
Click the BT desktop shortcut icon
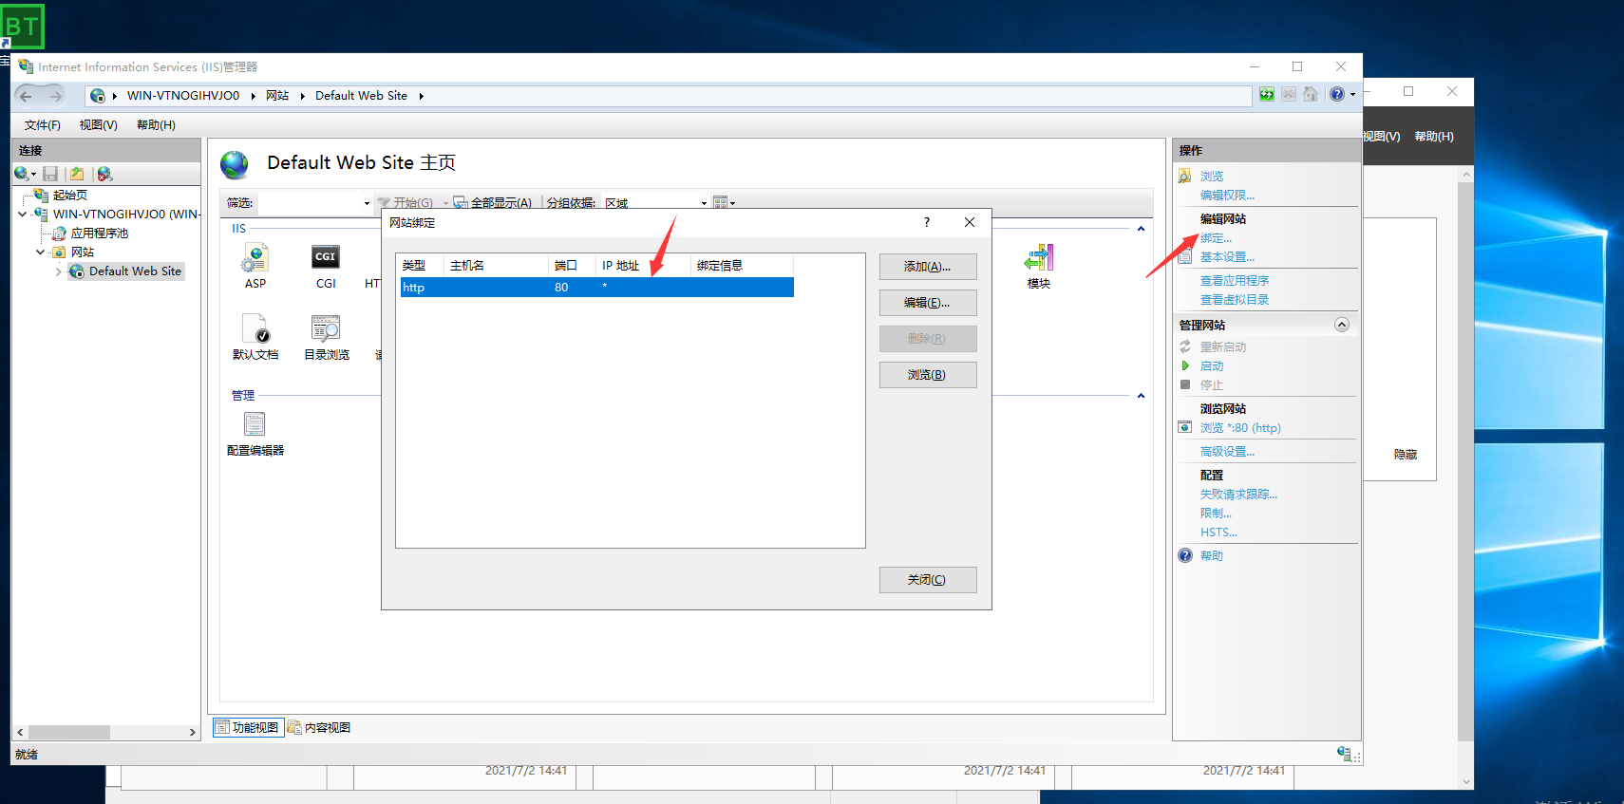pos(22,26)
